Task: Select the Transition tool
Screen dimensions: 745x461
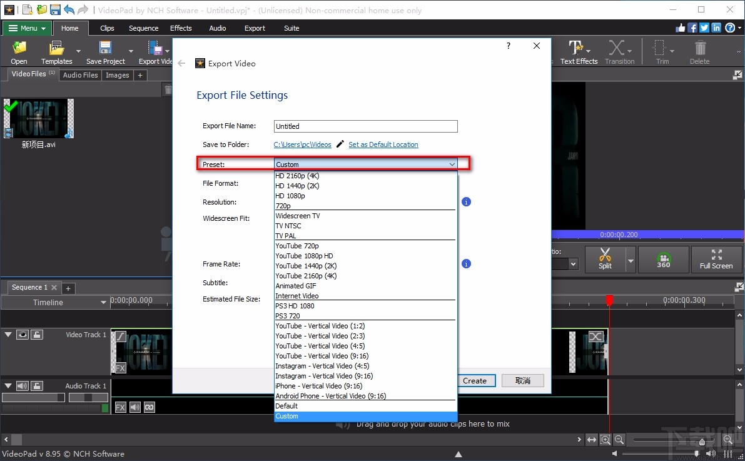Action: pos(619,53)
